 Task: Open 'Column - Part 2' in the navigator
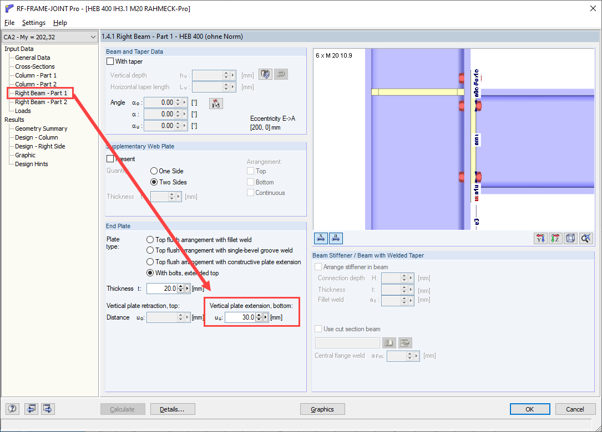36,84
